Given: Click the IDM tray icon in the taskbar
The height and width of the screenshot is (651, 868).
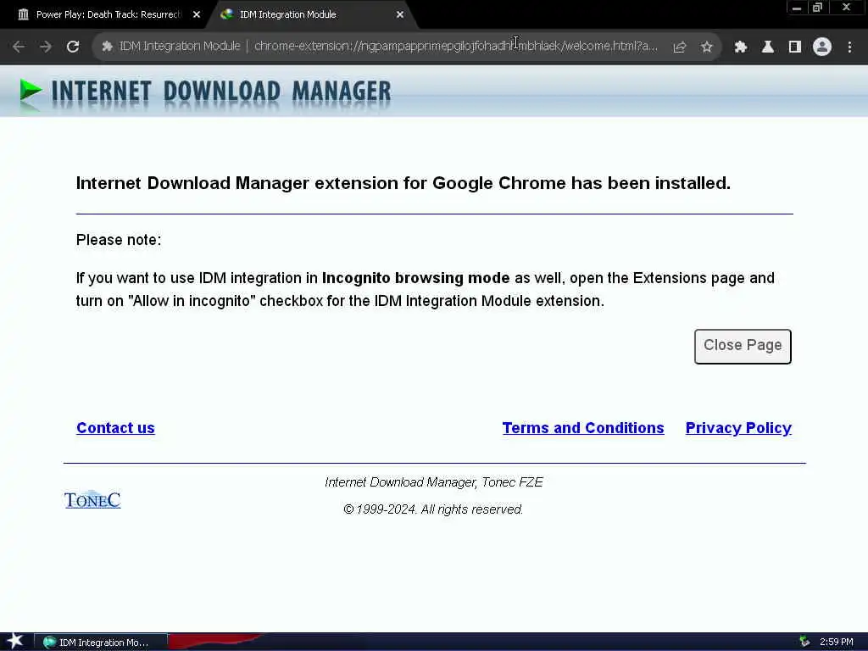Looking at the screenshot, I should [x=804, y=643].
